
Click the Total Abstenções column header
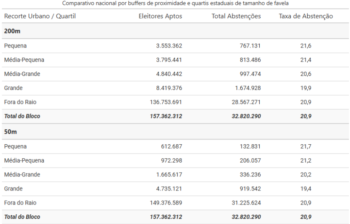236,16
